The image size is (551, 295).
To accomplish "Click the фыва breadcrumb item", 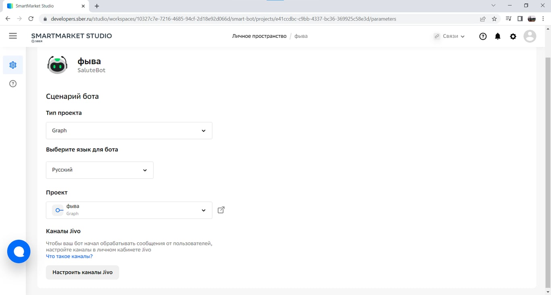I will [x=301, y=36].
